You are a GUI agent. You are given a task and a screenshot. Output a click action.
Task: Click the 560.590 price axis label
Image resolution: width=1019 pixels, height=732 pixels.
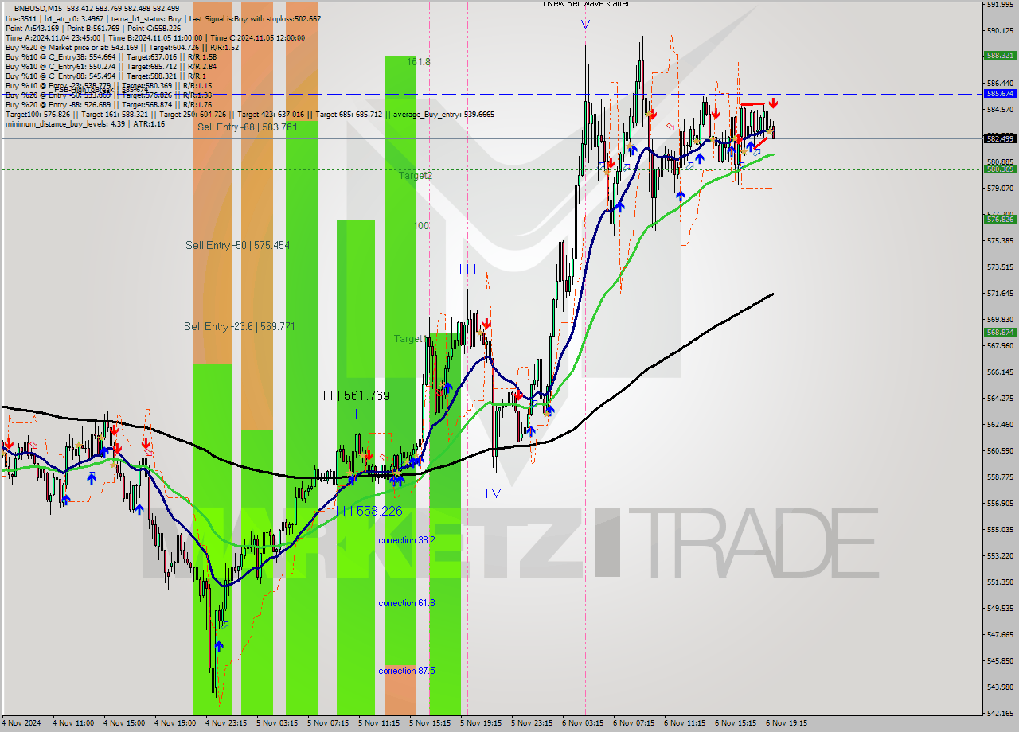(1000, 450)
